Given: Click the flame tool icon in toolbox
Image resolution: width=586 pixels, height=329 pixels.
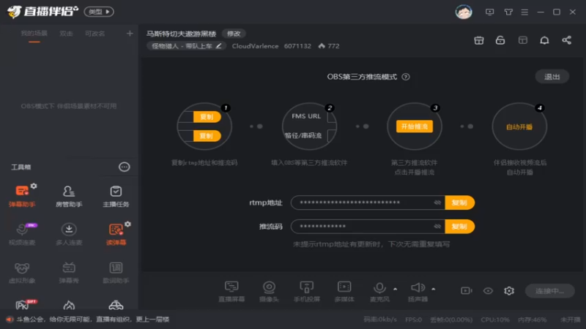Looking at the screenshot, I should 69,305.
